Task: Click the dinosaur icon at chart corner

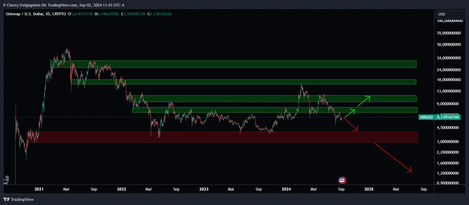Action: [6, 180]
